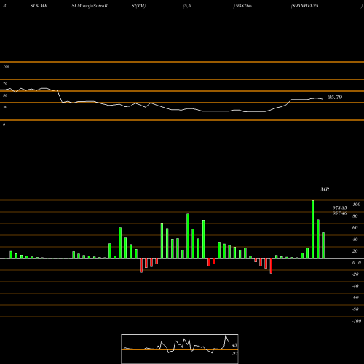Image resolution: width=364 pixels, height=364 pixels.
Task: Click the white RSI line end near 35.79
Action: tap(322, 99)
